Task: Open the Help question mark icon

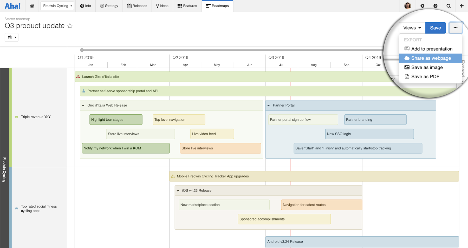Action: pyautogui.click(x=435, y=6)
